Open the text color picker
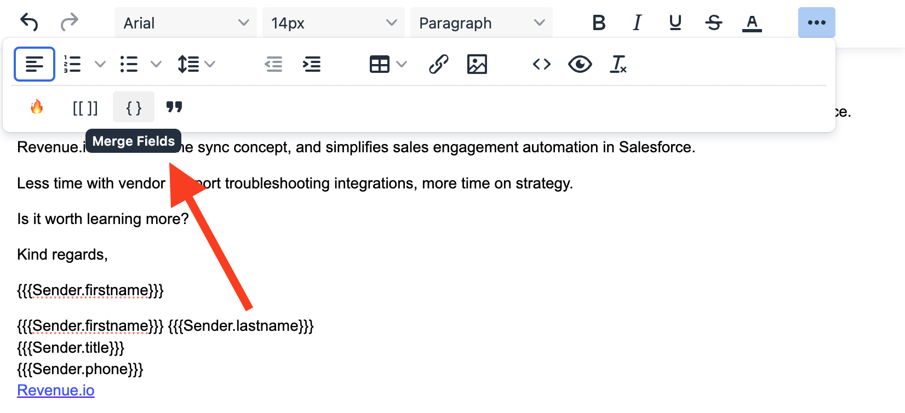The height and width of the screenshot is (413, 905). pos(752,22)
